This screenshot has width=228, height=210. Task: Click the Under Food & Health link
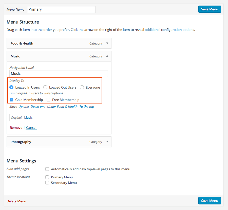pyautogui.click(x=62, y=107)
